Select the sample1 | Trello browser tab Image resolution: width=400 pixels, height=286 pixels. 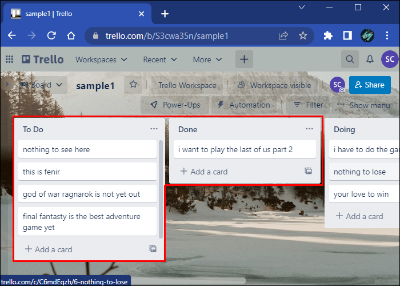77,14
